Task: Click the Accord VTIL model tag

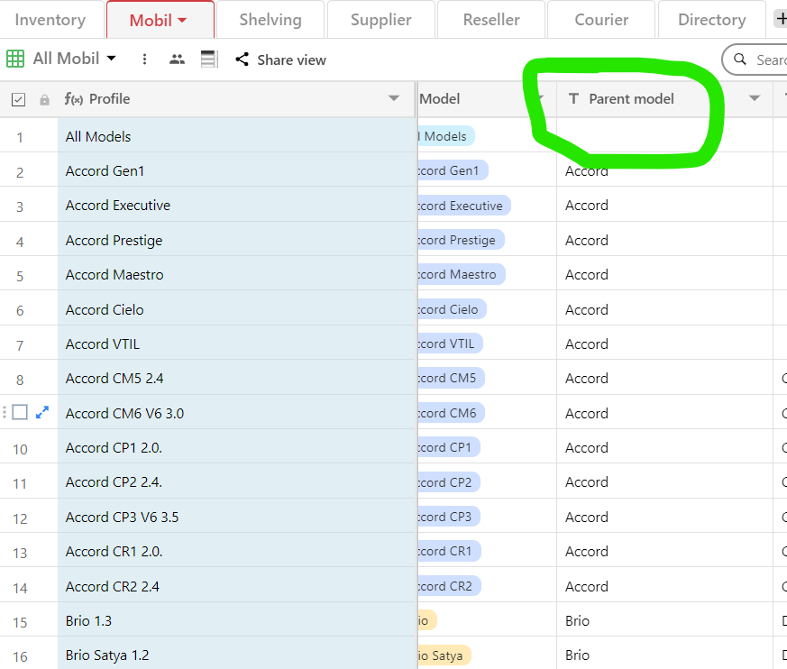Action: click(450, 344)
